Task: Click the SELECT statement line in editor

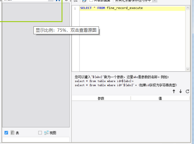Action: (x=132, y=8)
